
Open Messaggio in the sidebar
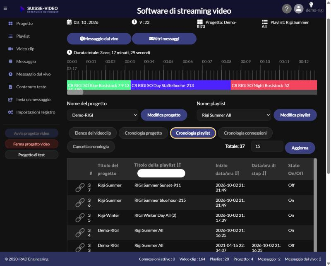point(26,62)
